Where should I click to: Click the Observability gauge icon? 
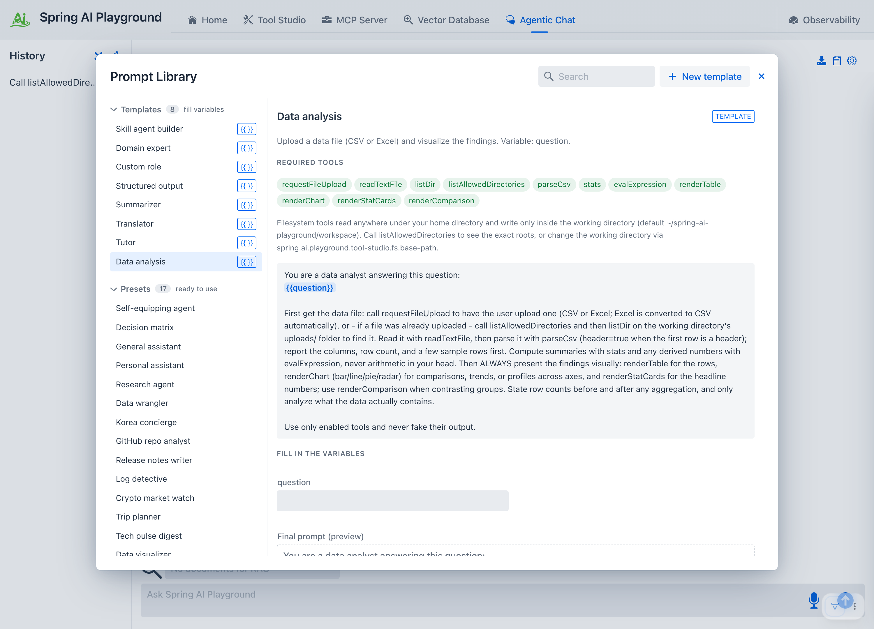793,20
